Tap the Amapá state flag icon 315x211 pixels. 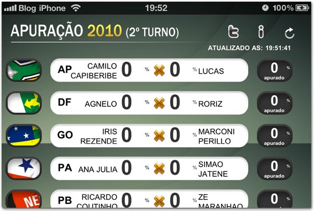[x=24, y=71]
